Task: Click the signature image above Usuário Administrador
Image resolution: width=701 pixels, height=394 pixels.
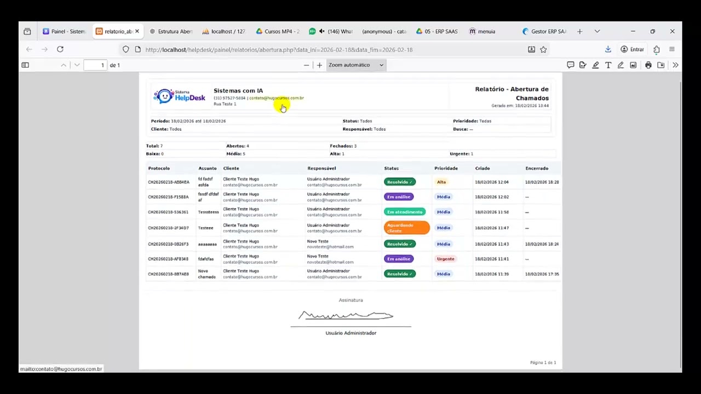Action: tap(346, 315)
